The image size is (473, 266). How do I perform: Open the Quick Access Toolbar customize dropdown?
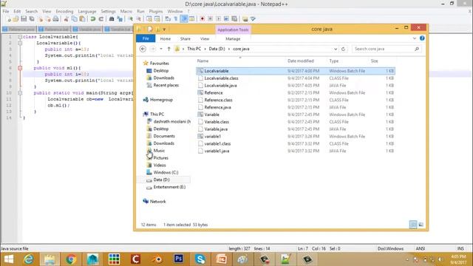click(x=164, y=30)
